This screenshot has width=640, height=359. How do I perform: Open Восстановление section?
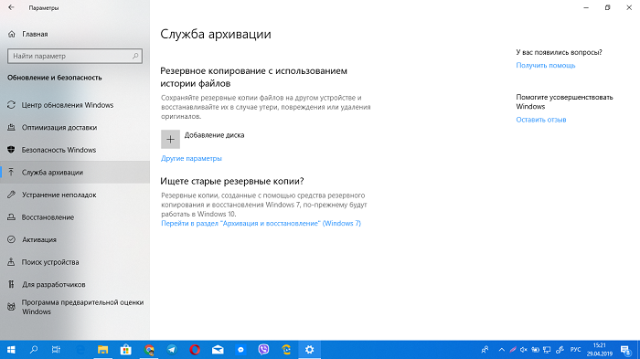75,217
